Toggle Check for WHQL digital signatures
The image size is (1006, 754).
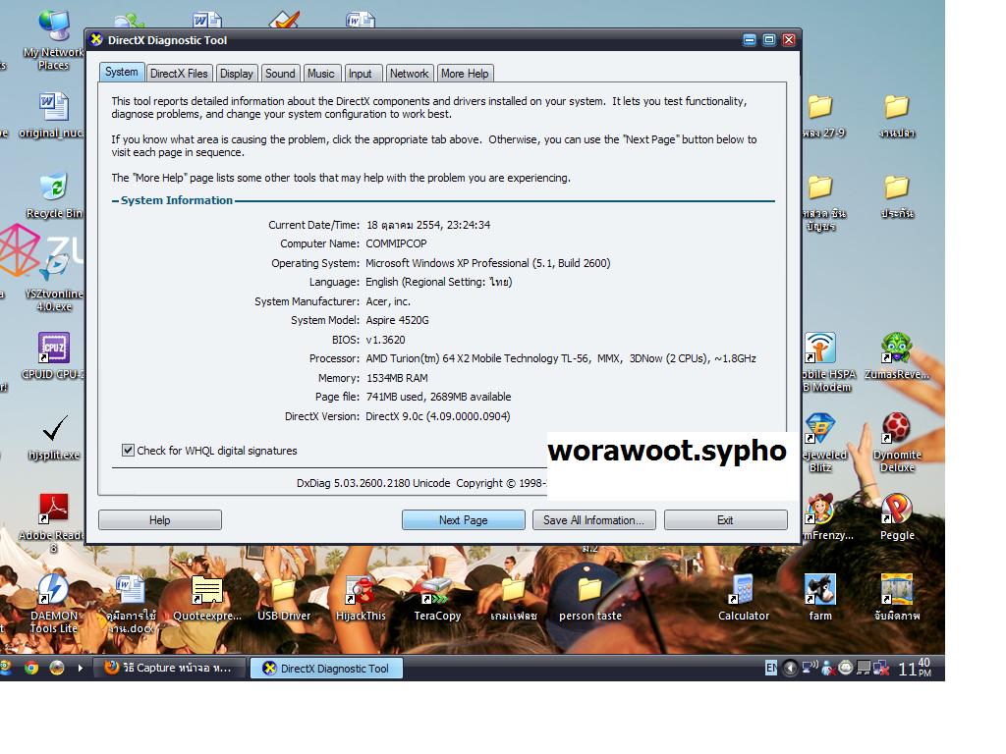tap(128, 451)
